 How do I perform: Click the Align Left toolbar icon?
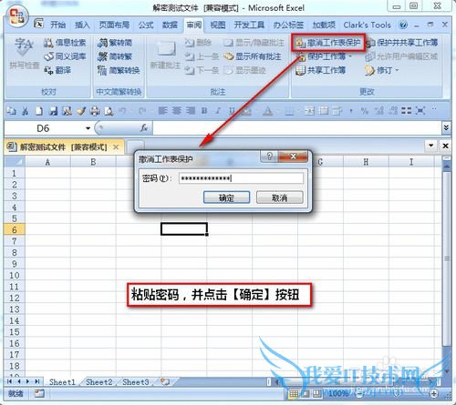pos(163,111)
